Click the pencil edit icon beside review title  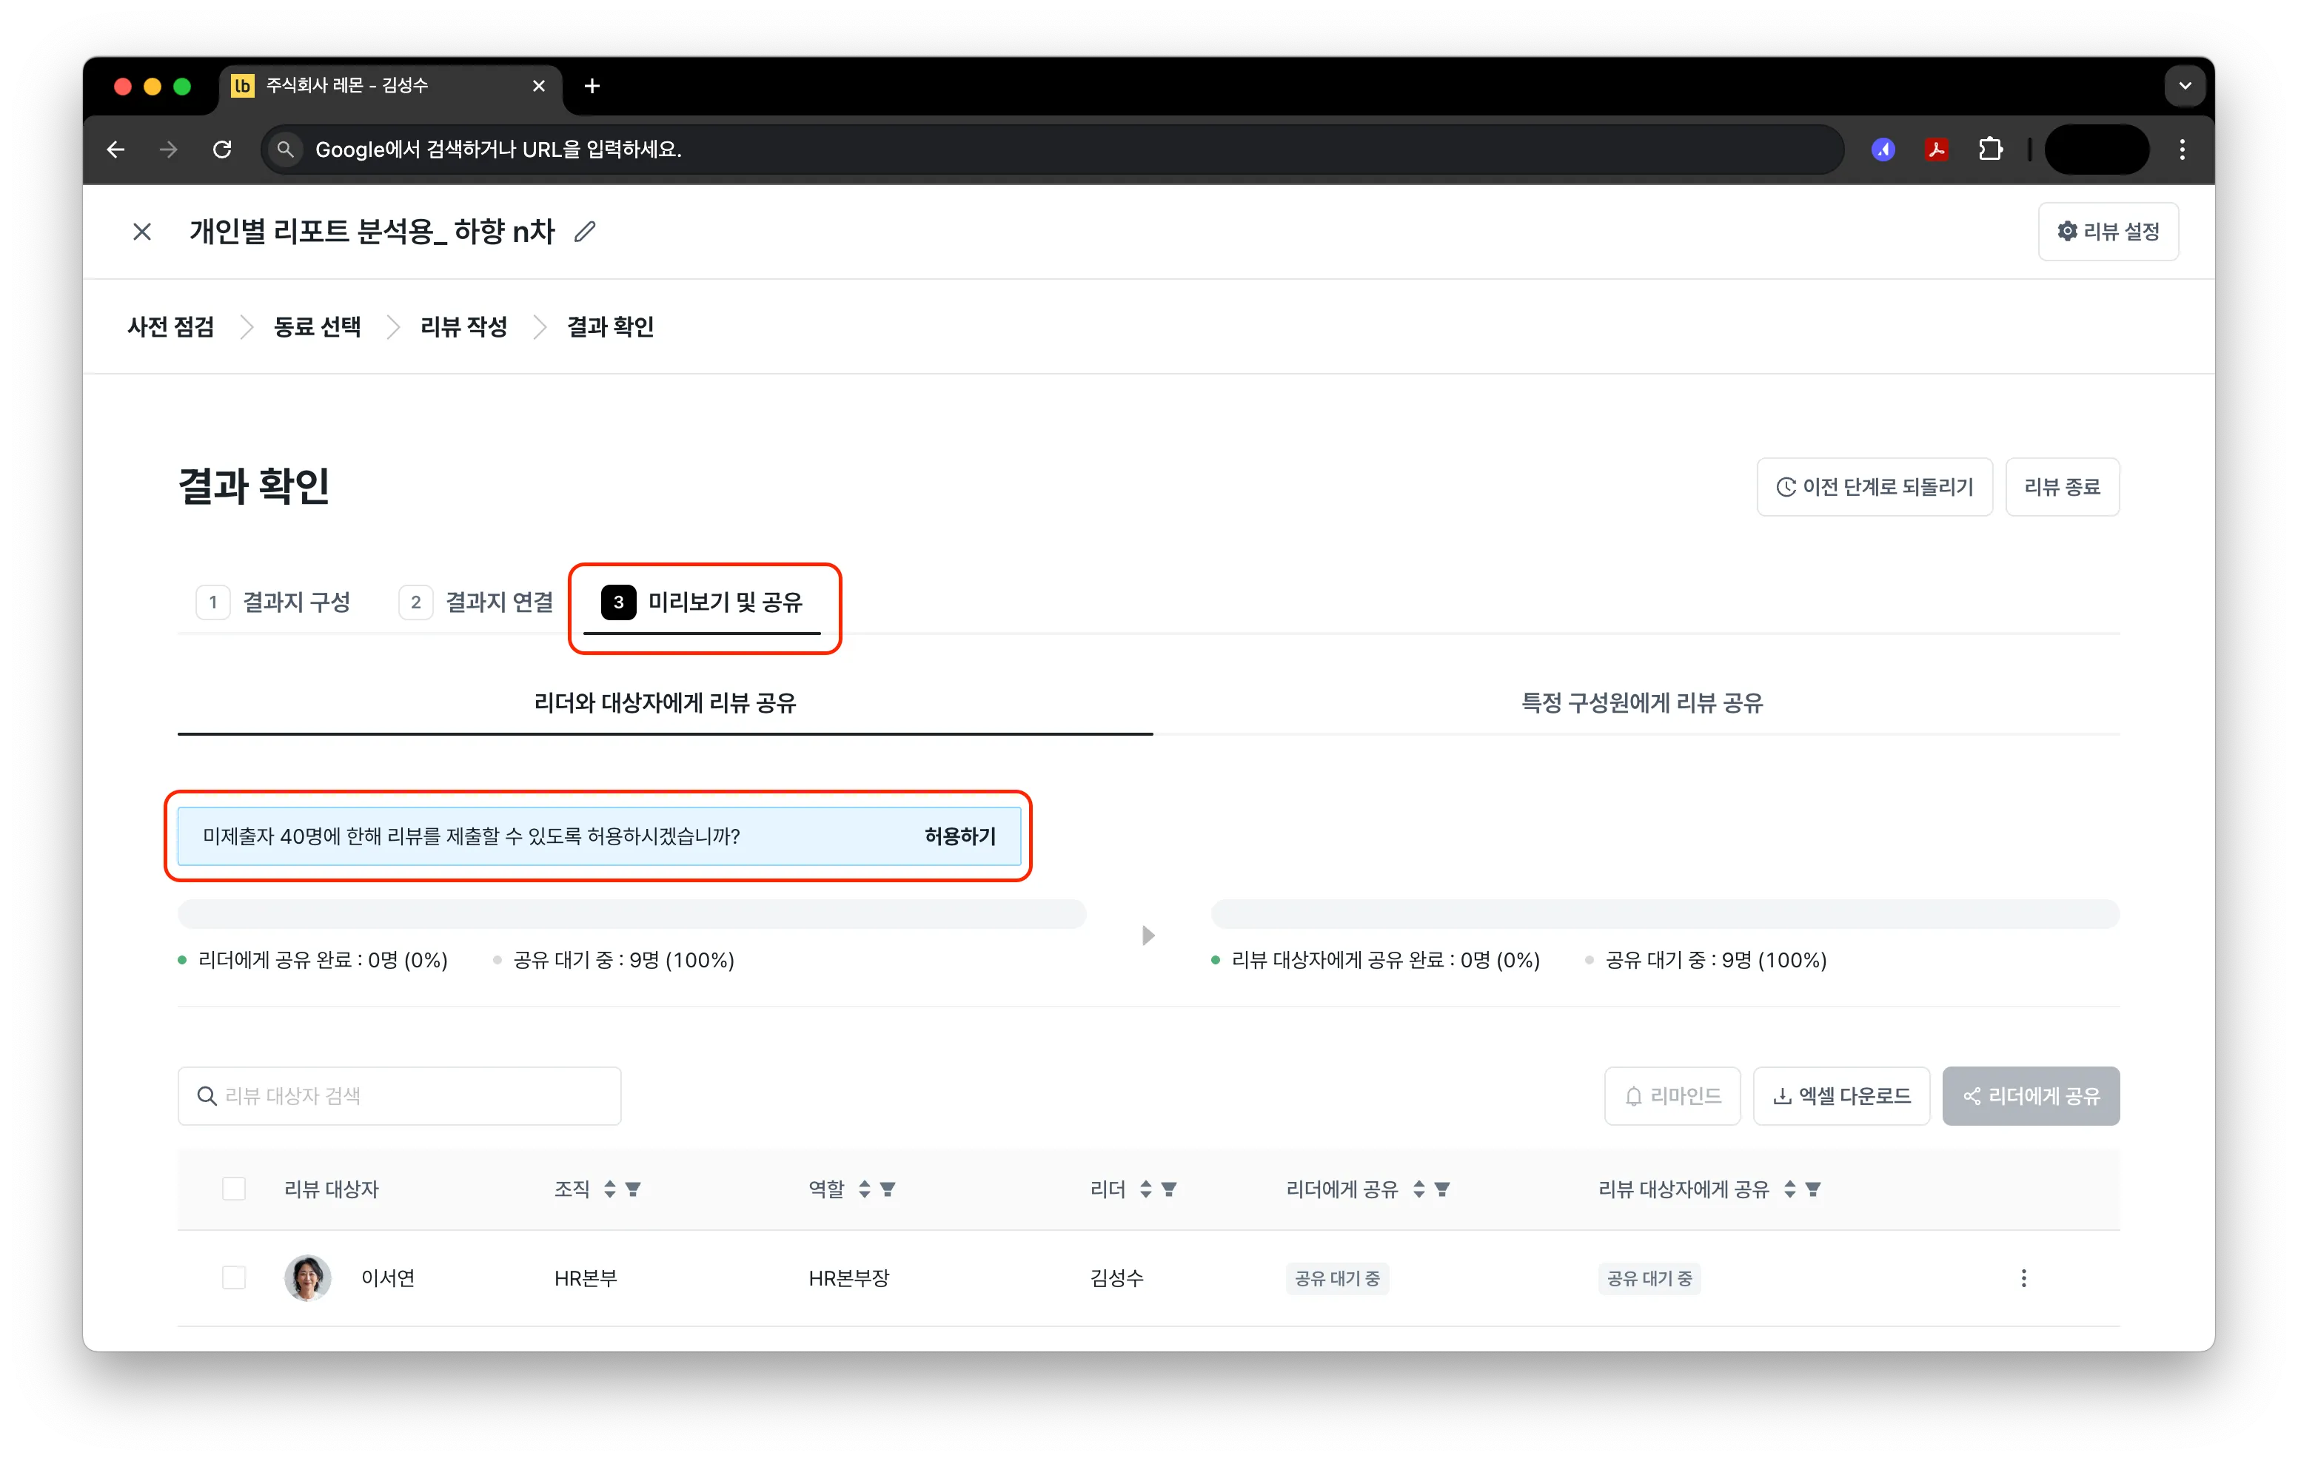585,232
